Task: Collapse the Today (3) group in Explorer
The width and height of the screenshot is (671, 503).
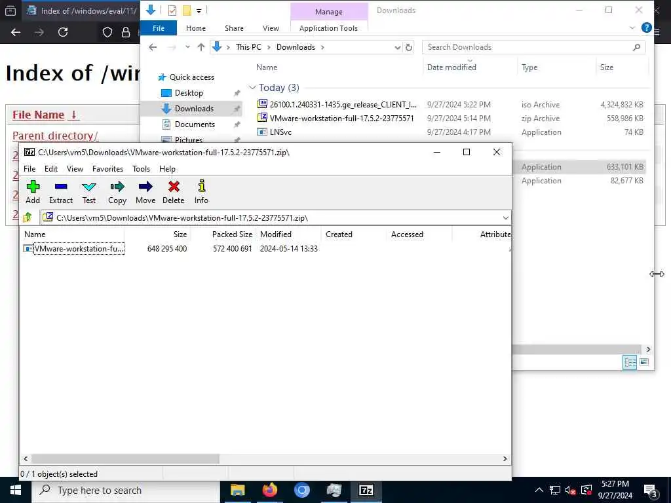Action: [x=252, y=88]
